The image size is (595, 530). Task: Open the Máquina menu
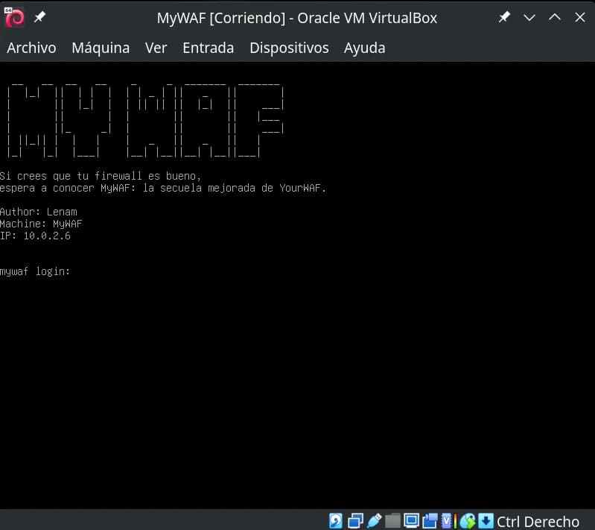(101, 48)
